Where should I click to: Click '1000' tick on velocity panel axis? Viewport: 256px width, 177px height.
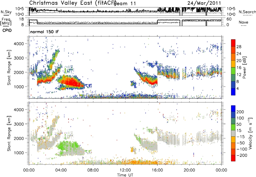pos(19,153)
